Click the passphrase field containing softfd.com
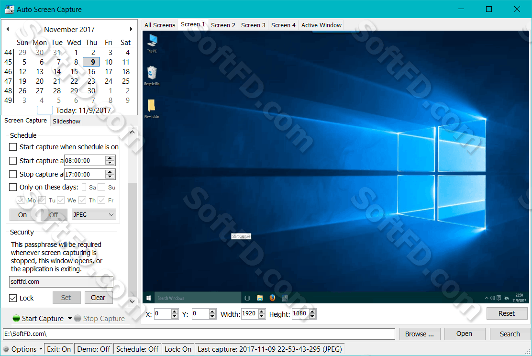 [x=61, y=282]
